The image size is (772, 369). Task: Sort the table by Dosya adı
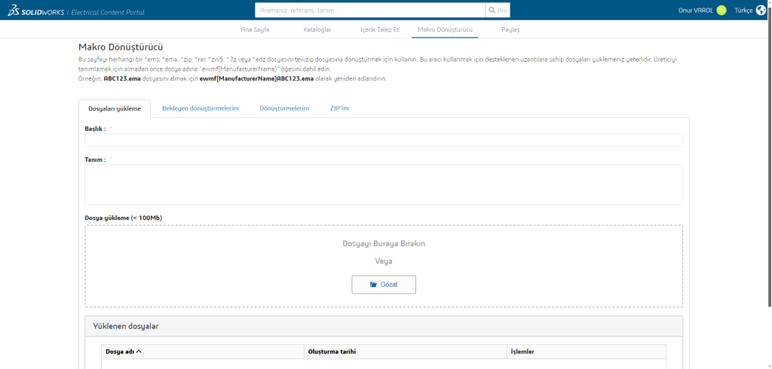(x=124, y=352)
